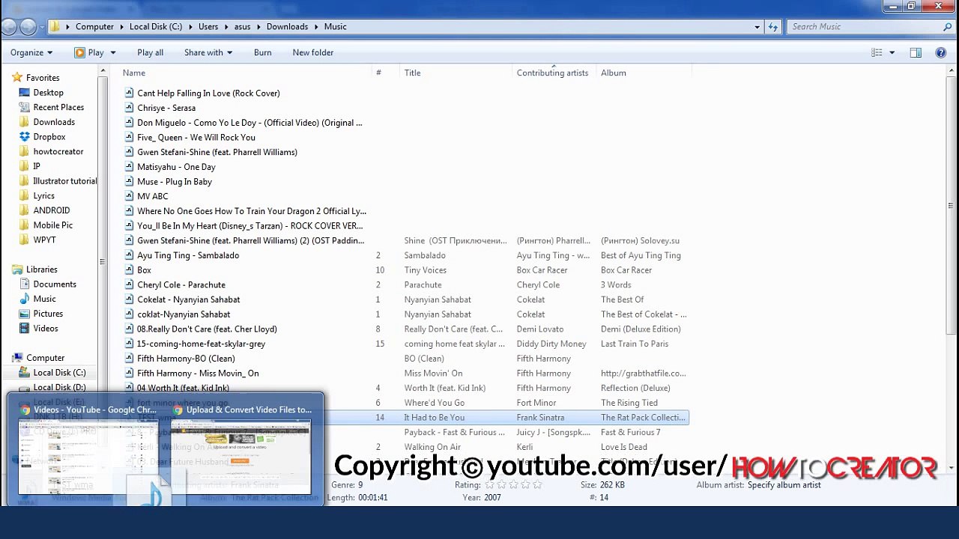This screenshot has width=959, height=539.
Task: Click Users in the address bar breadcrumb
Action: tap(208, 27)
